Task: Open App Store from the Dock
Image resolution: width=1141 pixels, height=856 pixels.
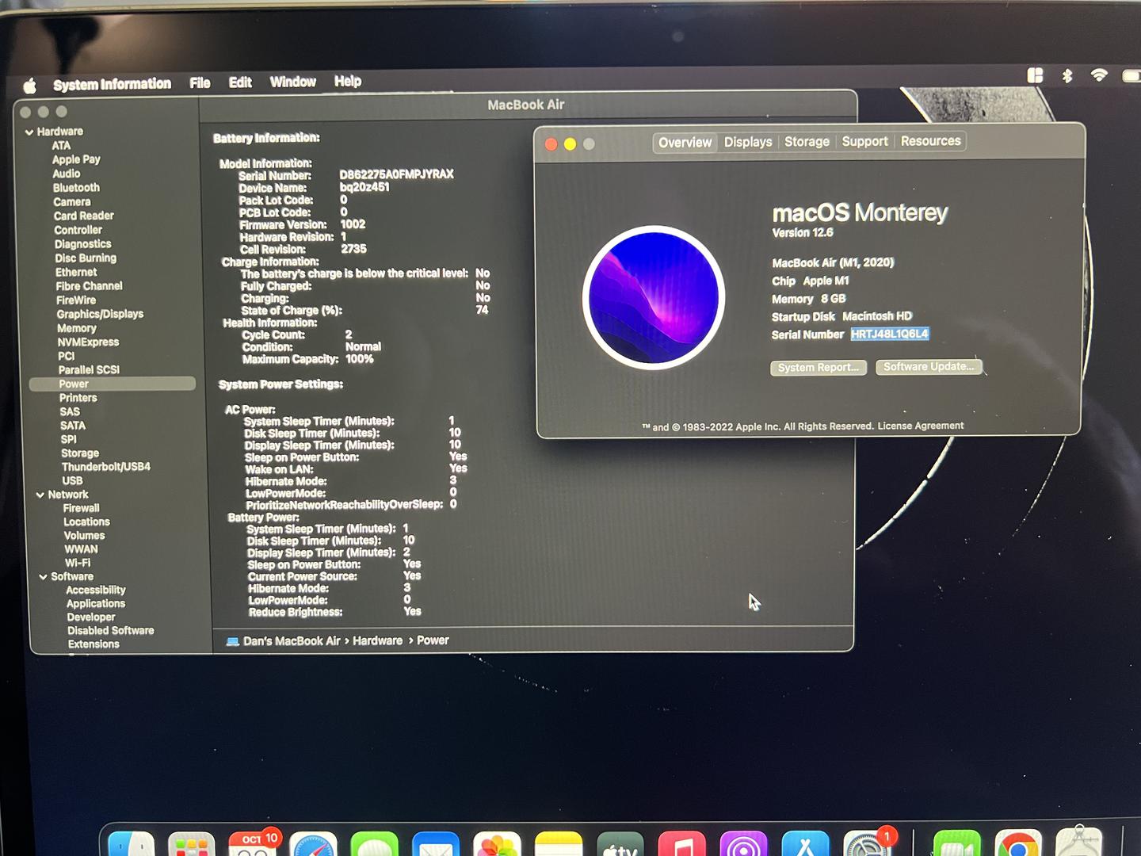Action: (805, 845)
